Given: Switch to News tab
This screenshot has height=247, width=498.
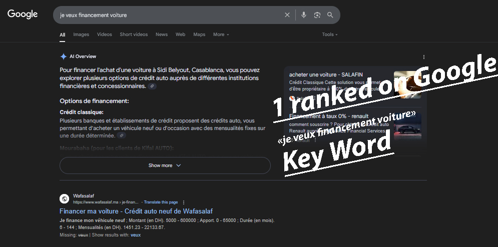Looking at the screenshot, I should click(162, 34).
